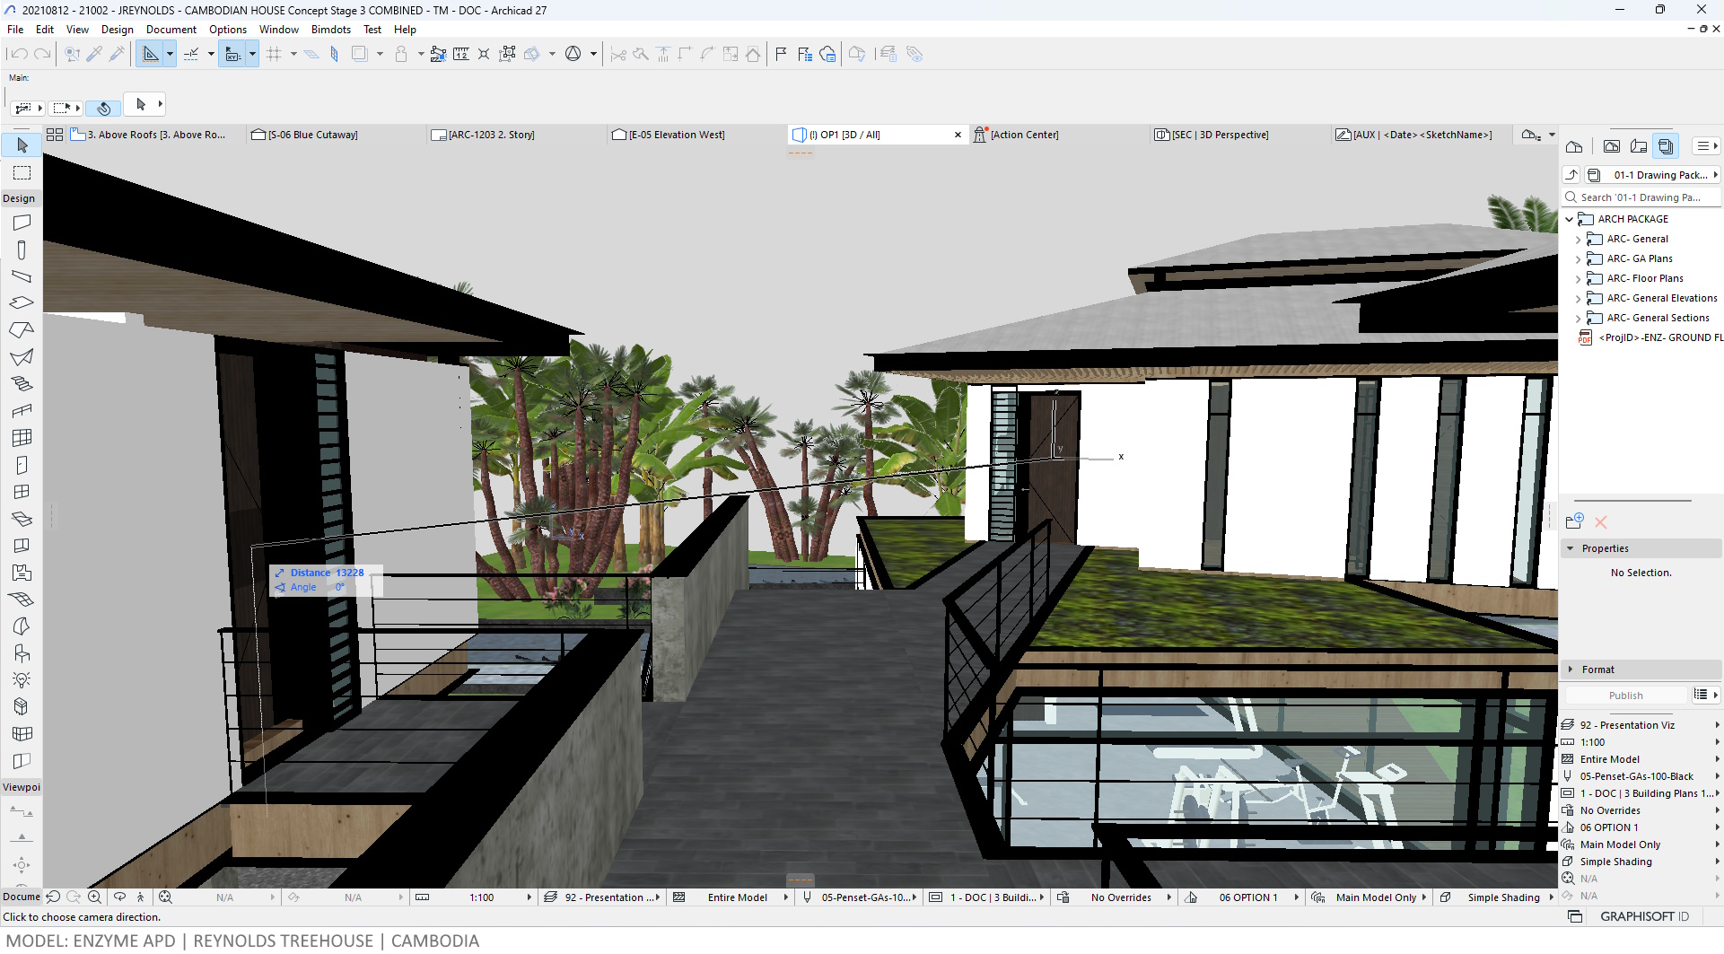The image size is (1724, 954).
Task: Select the Lamp tool in the toolbox
Action: (22, 679)
